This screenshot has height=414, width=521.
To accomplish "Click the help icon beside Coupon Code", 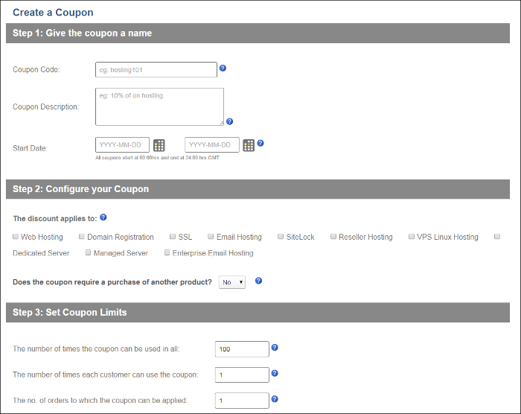I will click(x=223, y=68).
